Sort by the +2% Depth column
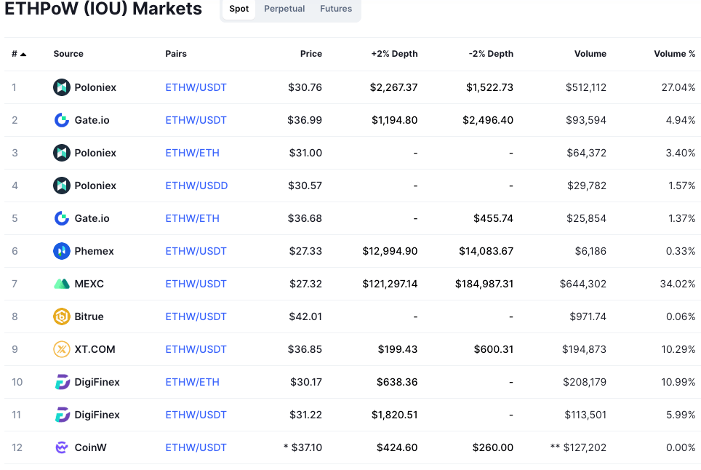701x470 pixels. point(394,54)
